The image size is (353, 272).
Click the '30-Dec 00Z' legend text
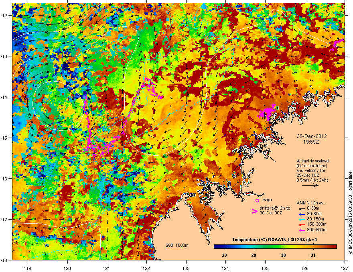(x=271, y=213)
